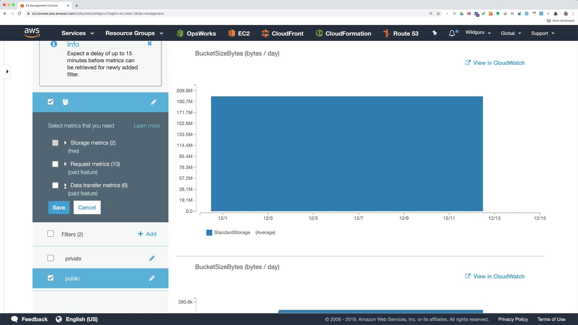Edit the private filter with the pencil icon
Screen dimensions: 578x325
click(152, 258)
